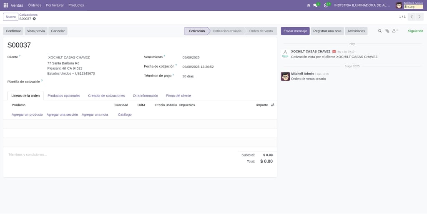Screen dimensions: 427x214
Task: Open the Órdenes menu
Action: [35, 5]
